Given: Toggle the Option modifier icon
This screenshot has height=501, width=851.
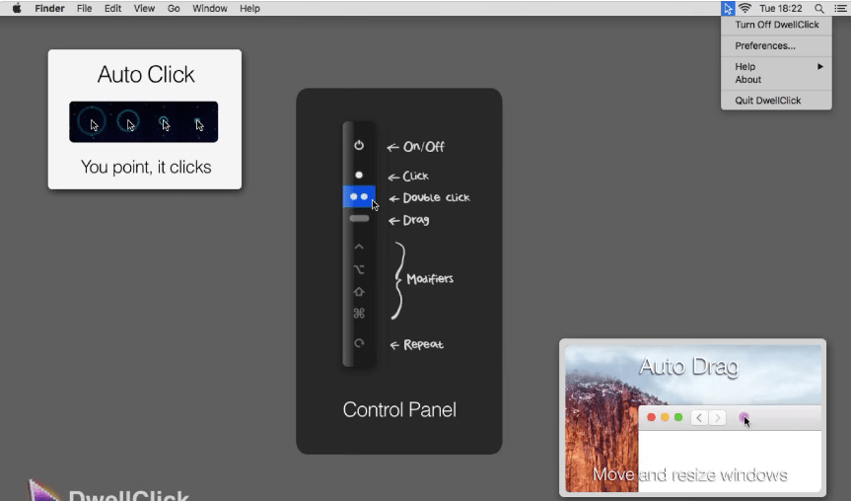Looking at the screenshot, I should coord(359,269).
